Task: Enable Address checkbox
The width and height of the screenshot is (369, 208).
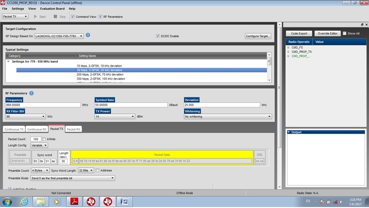Action: (97, 170)
